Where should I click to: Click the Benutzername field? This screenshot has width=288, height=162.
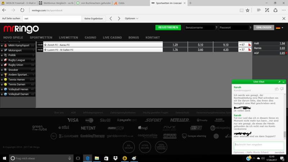click(x=200, y=28)
